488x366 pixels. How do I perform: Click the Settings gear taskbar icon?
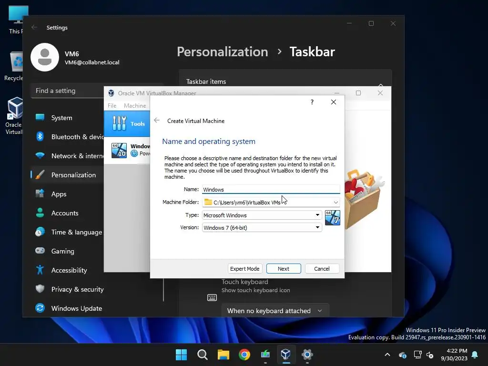[307, 355]
